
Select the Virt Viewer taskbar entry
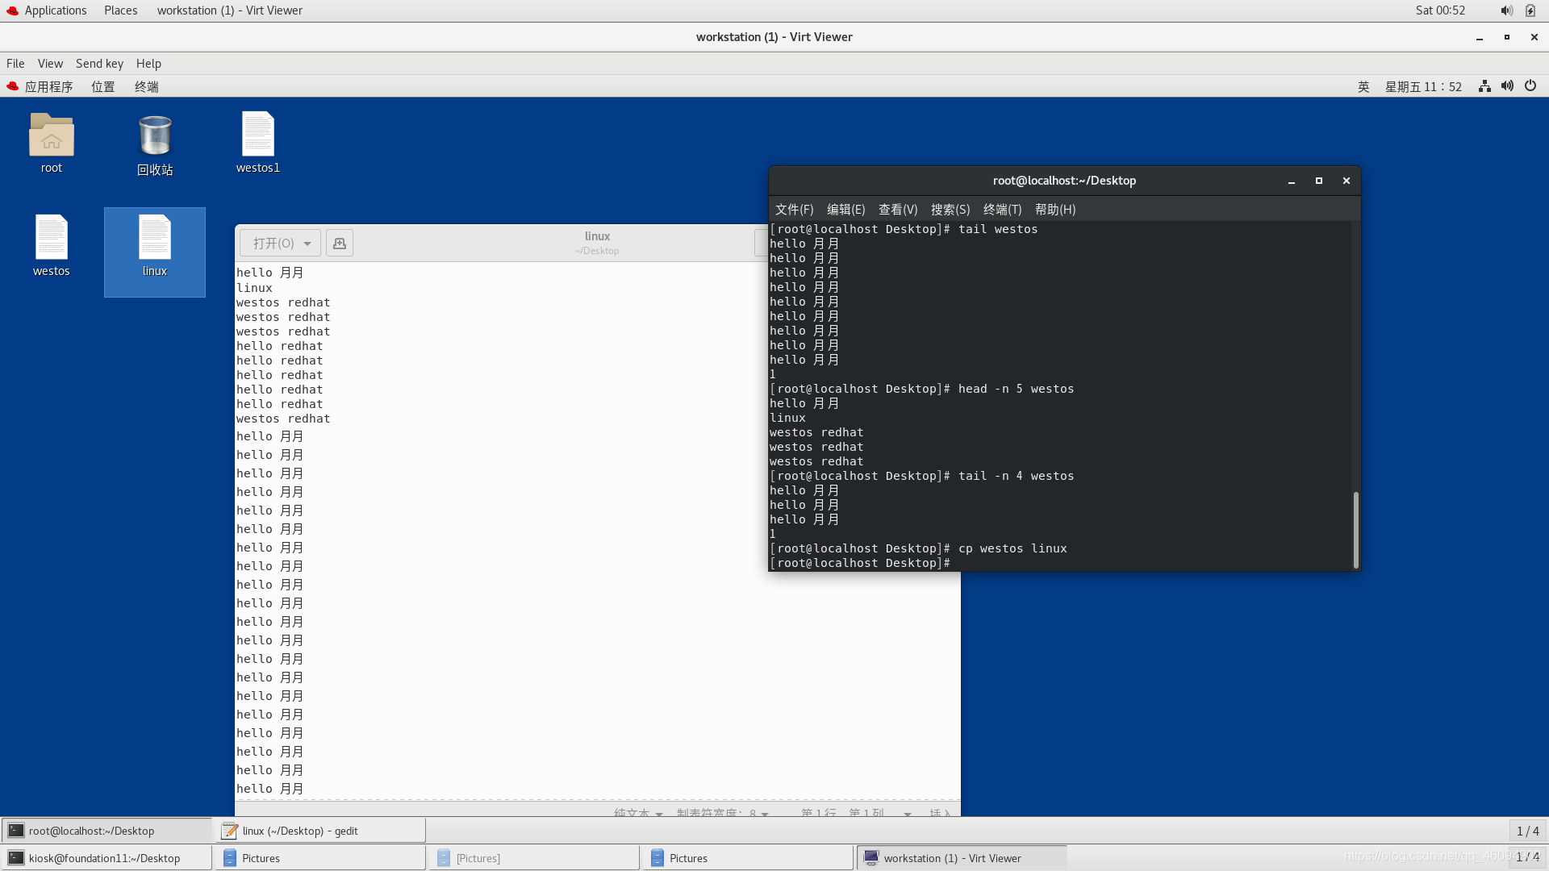point(962,858)
